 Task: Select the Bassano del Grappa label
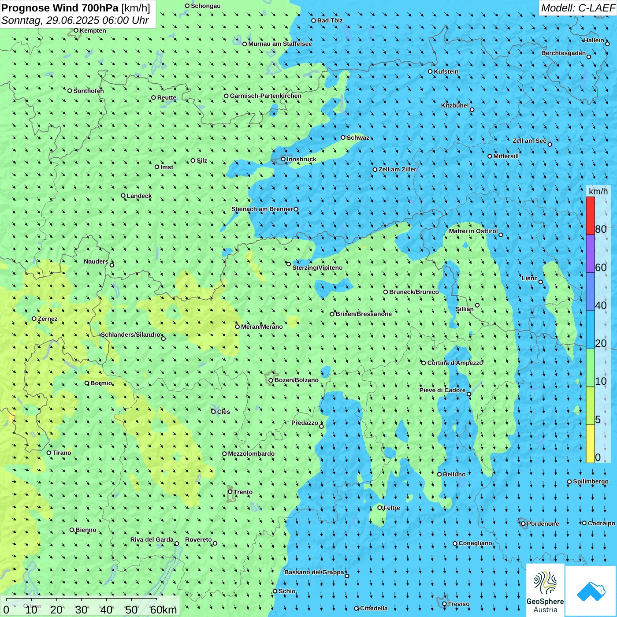tap(314, 572)
